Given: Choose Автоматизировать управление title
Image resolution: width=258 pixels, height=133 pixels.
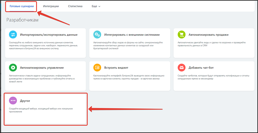Looking at the screenshot, I should [x=42, y=67].
